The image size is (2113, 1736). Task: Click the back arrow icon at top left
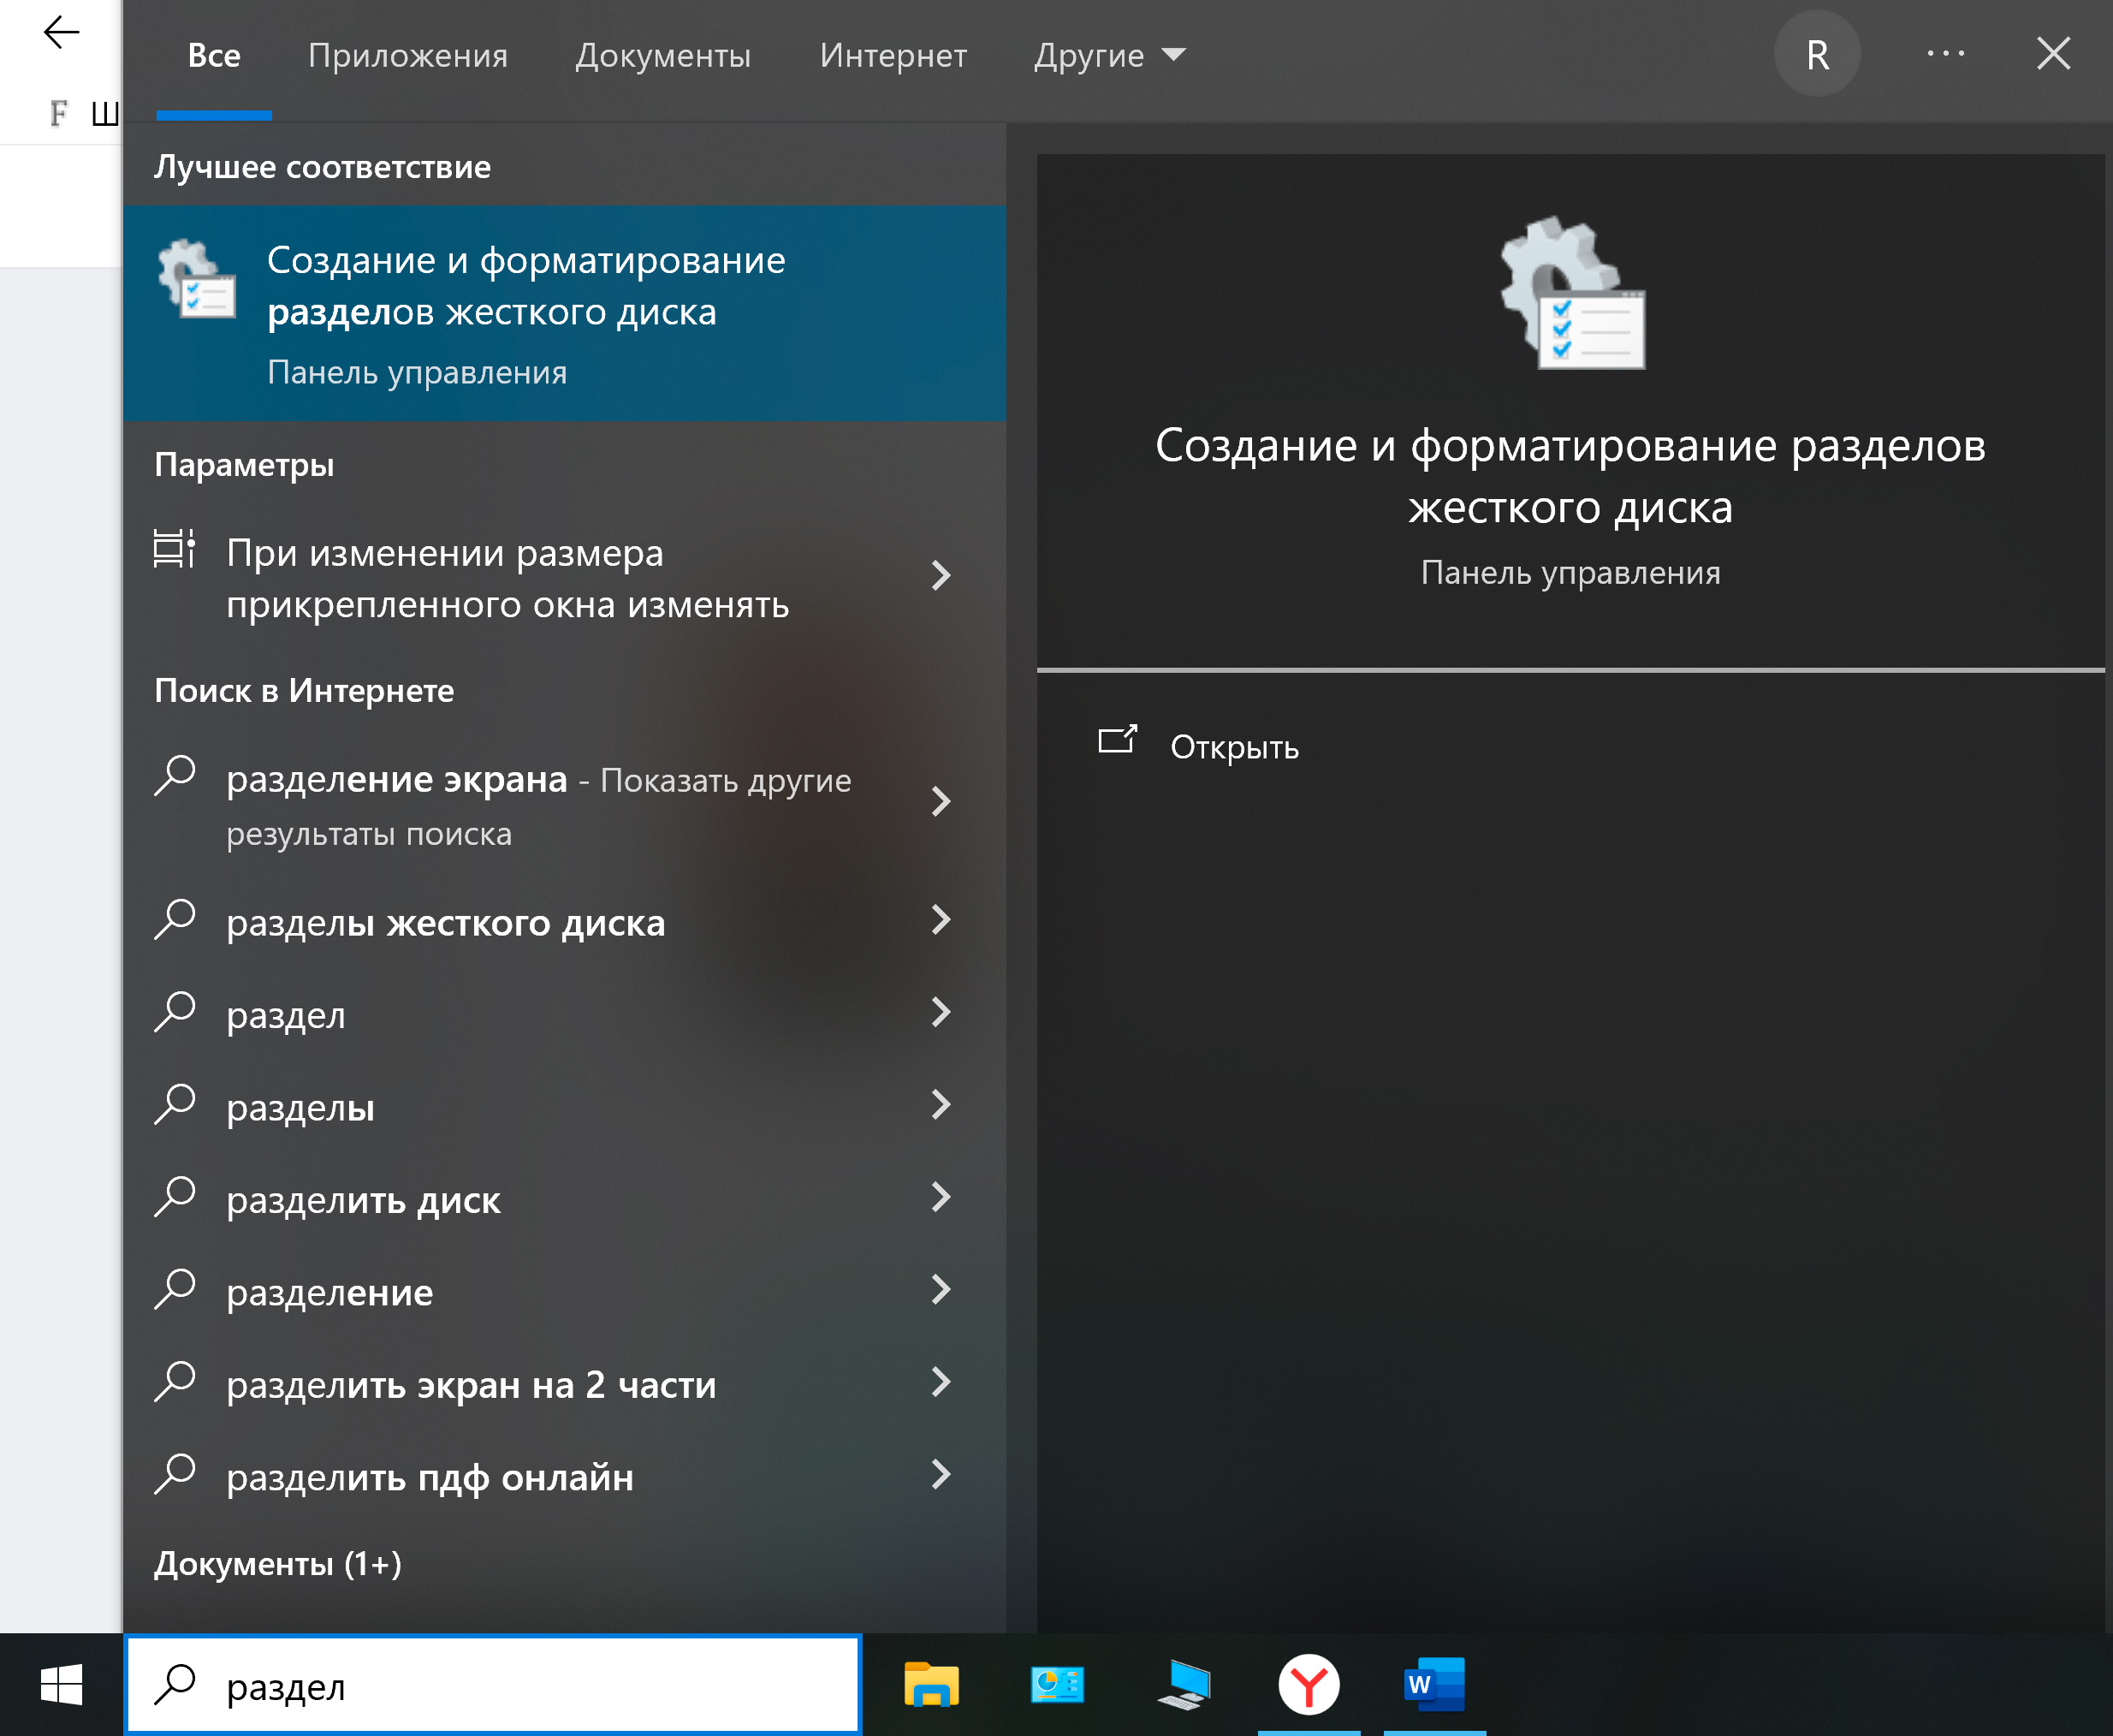pos(61,33)
